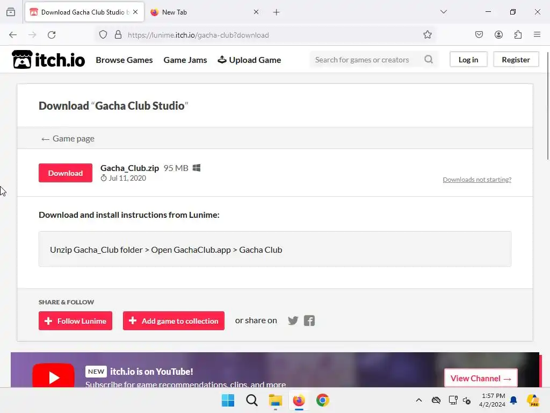Click the page vertical scrollbar
This screenshot has height=413, width=550.
[x=547, y=105]
